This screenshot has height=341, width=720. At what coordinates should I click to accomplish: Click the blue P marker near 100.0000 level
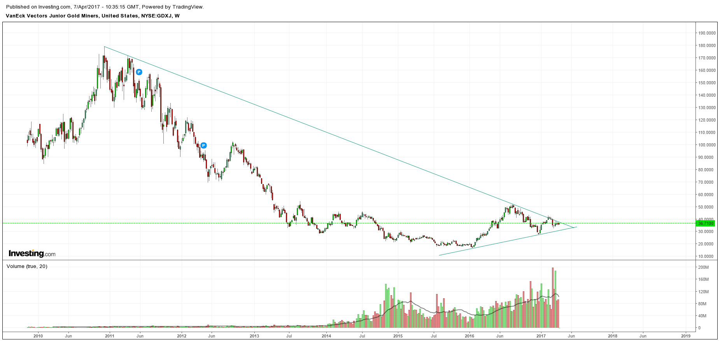(x=203, y=146)
